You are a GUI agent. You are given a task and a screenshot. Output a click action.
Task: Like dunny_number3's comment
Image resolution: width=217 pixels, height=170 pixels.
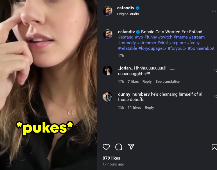[x=216, y=96]
